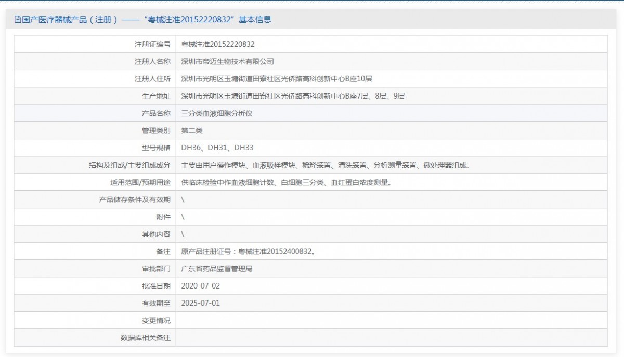Select the label '注册证编号'
624x357 pixels.
152,45
